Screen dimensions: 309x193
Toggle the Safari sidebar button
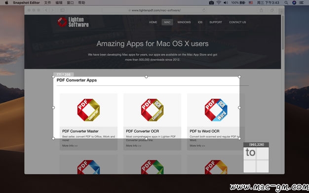(62, 10)
